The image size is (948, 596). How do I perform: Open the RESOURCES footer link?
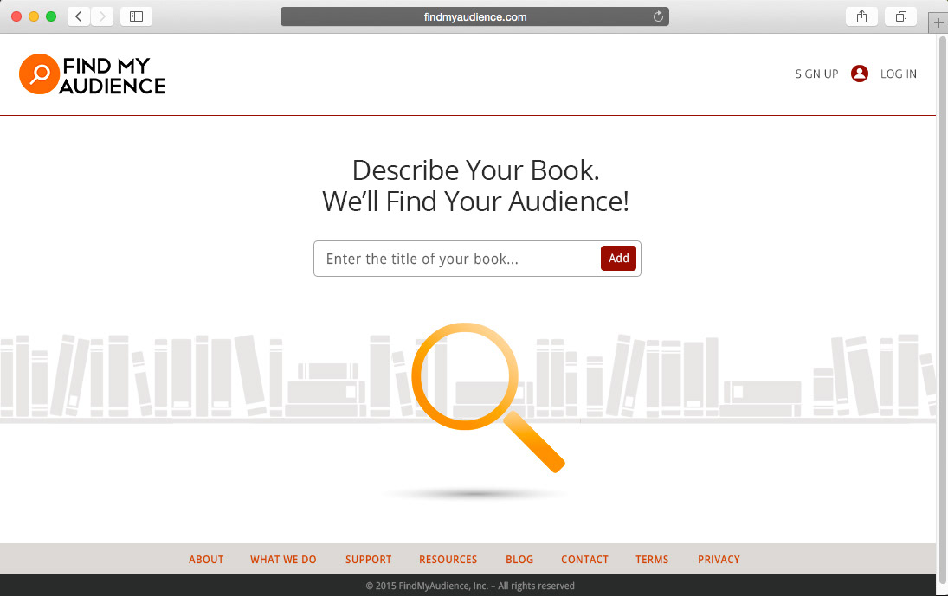[x=448, y=559]
